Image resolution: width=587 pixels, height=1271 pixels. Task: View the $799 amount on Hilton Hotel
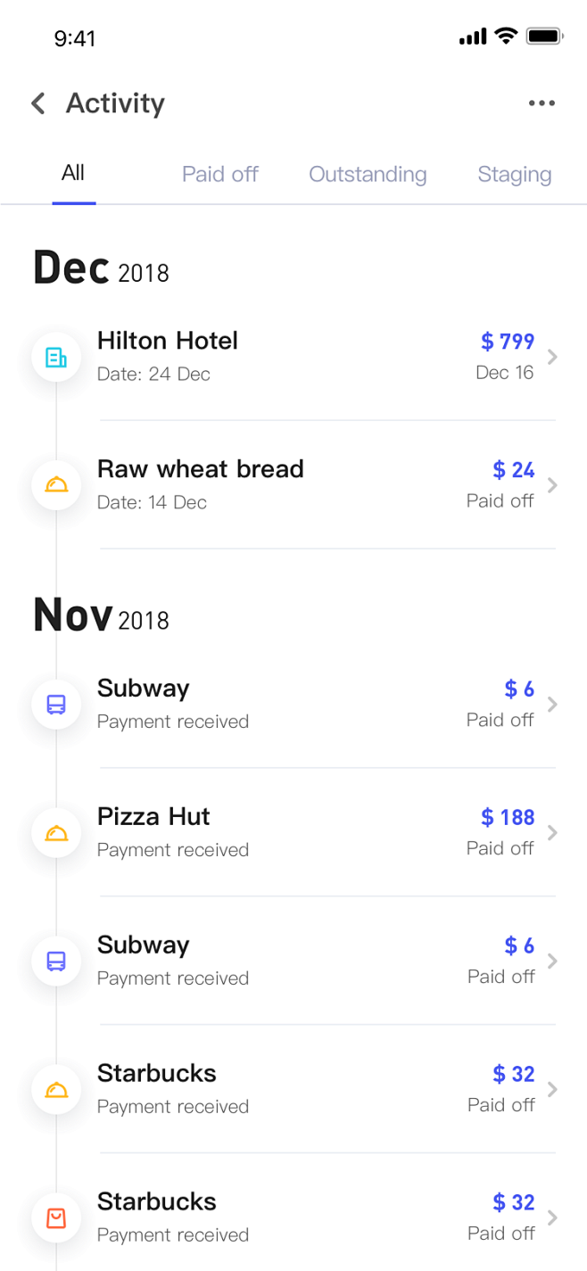tap(508, 341)
